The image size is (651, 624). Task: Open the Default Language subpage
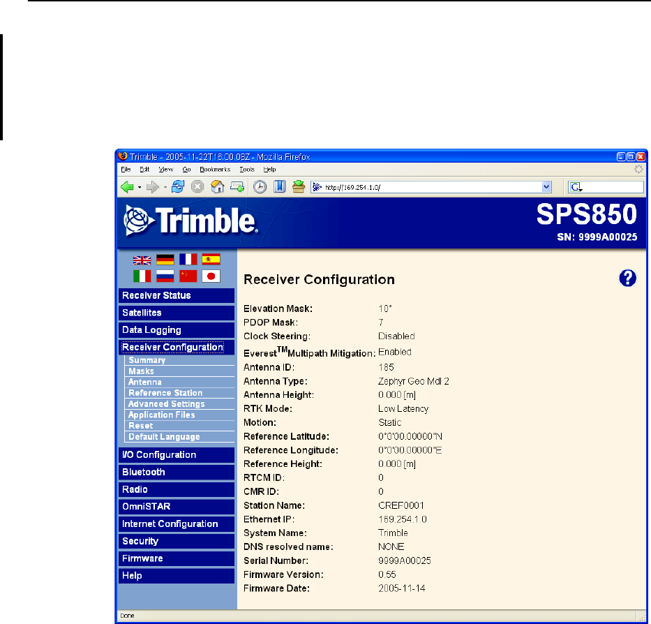tap(179, 437)
